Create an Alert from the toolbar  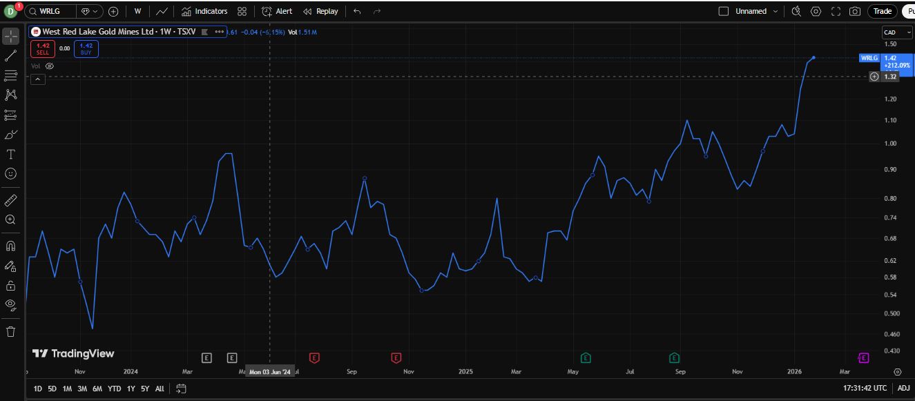coord(277,11)
